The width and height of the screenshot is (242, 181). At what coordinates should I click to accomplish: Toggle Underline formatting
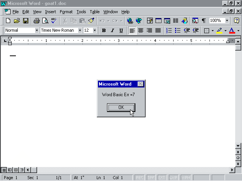tap(121, 31)
